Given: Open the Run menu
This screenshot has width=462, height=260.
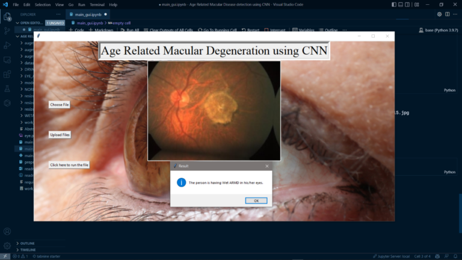Looking at the screenshot, I should coord(82,5).
